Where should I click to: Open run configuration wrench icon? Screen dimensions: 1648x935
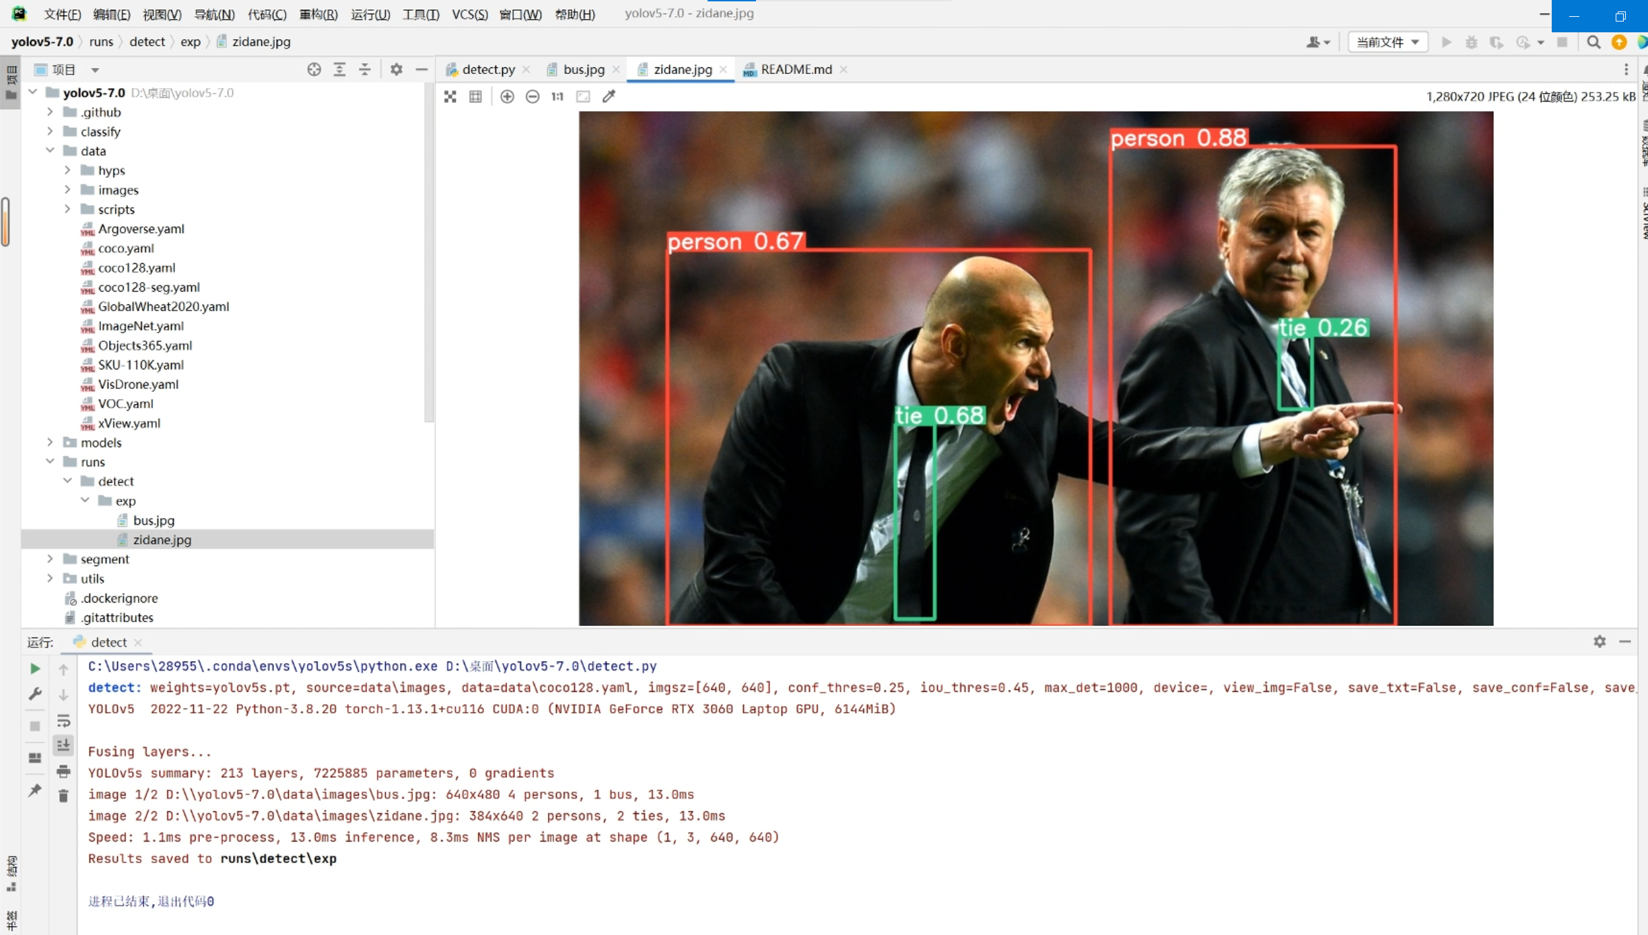pyautogui.click(x=35, y=693)
